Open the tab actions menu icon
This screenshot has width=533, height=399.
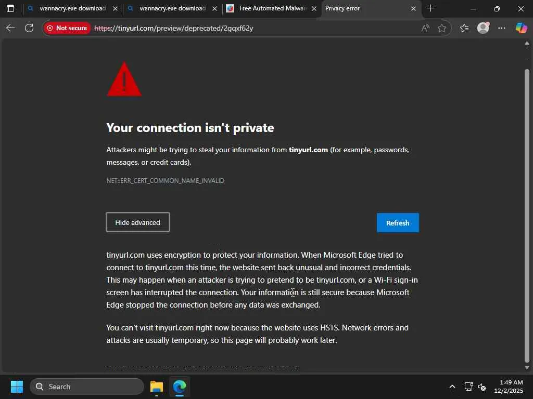[10, 8]
